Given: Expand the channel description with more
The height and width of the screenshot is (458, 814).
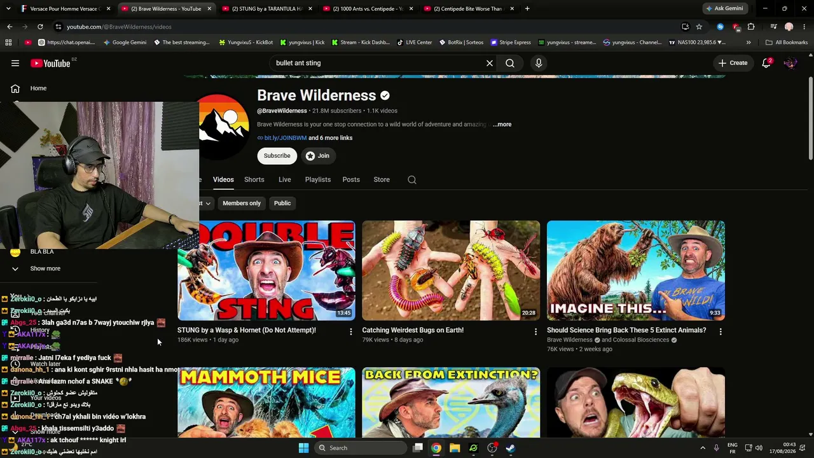Looking at the screenshot, I should tap(502, 125).
